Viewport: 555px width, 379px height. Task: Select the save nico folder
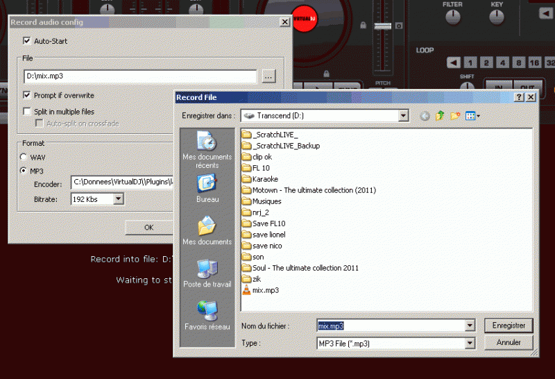click(262, 246)
